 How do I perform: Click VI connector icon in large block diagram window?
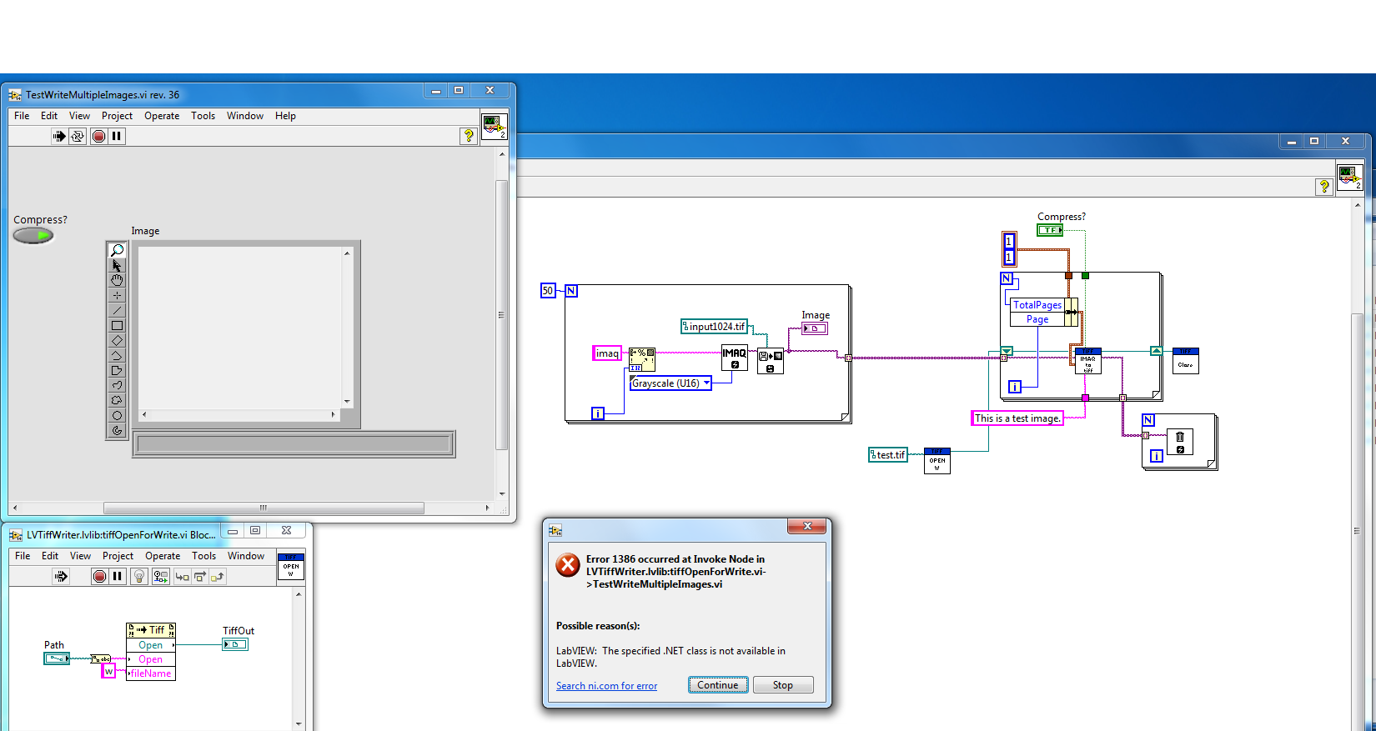click(x=1350, y=178)
